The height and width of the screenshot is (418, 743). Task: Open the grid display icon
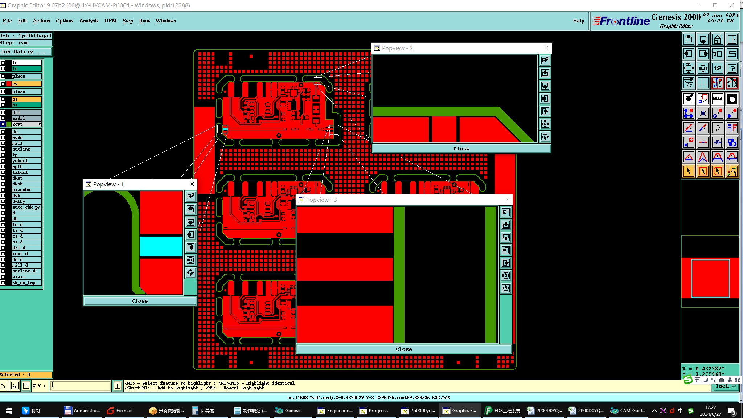(703, 83)
